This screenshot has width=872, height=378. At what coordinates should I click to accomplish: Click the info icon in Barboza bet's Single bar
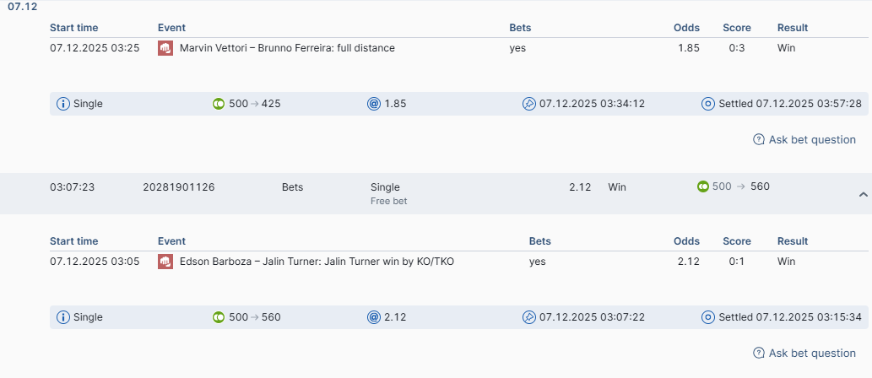[x=63, y=317]
